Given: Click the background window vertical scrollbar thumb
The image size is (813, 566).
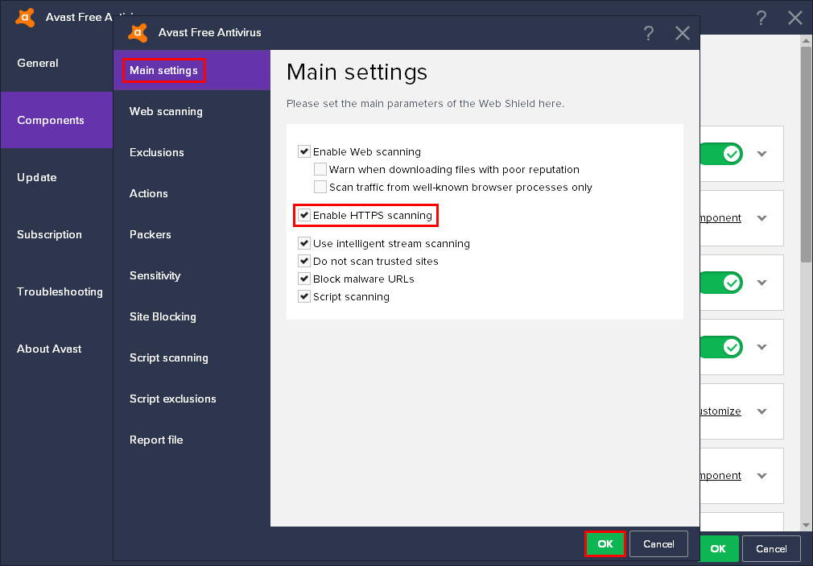Looking at the screenshot, I should coord(806,154).
